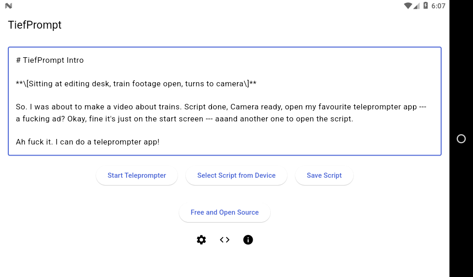
Task: Show app info via the info icon
Action: [x=248, y=240]
